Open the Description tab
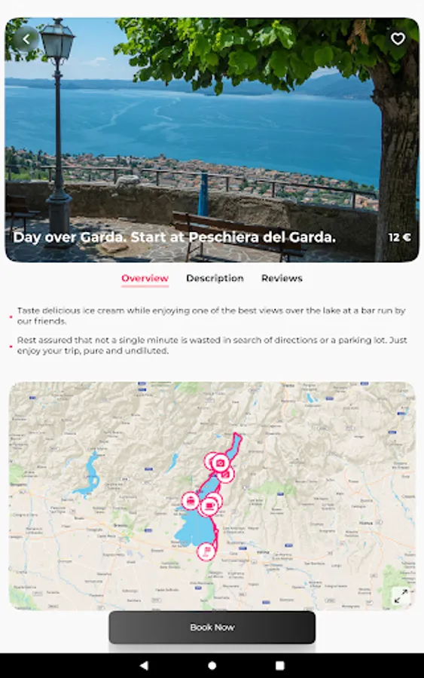The width and height of the screenshot is (424, 678). (x=215, y=279)
